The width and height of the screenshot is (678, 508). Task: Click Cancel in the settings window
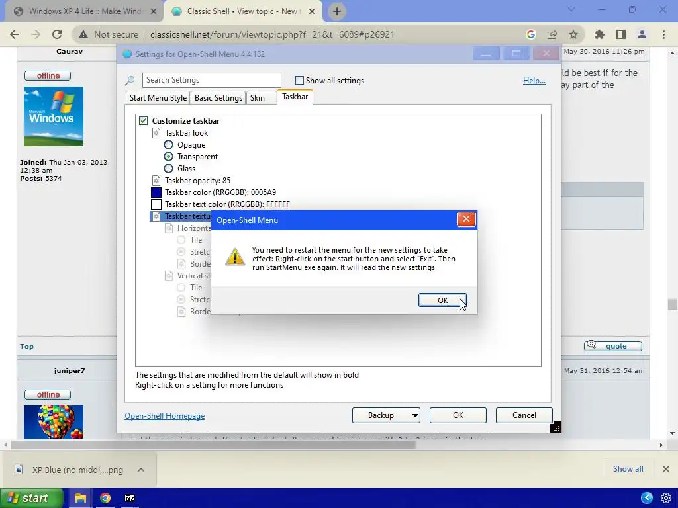524,415
